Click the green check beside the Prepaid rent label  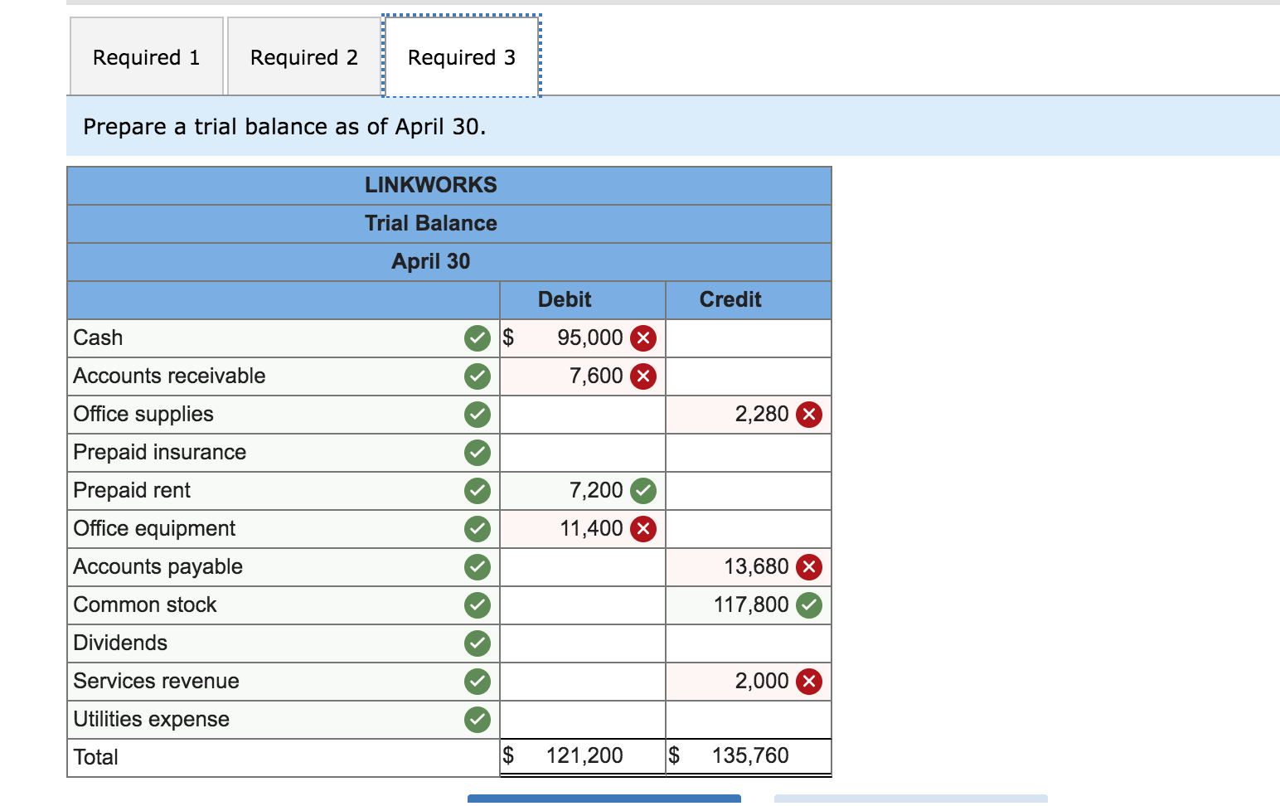(478, 491)
